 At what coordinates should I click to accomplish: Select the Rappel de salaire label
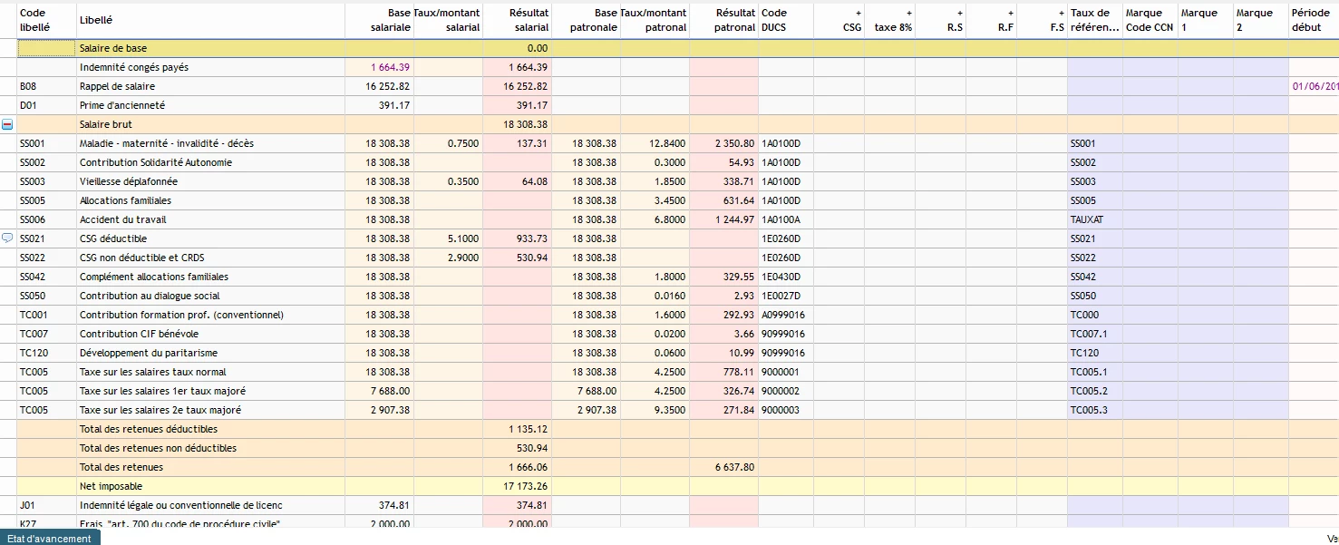coord(117,86)
